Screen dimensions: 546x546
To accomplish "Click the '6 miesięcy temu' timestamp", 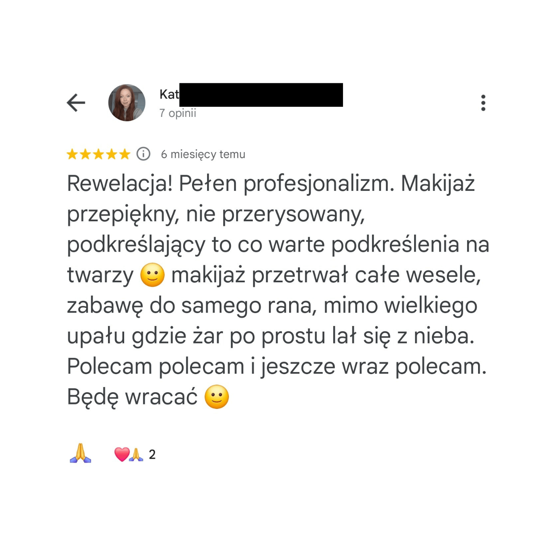I will click(203, 154).
